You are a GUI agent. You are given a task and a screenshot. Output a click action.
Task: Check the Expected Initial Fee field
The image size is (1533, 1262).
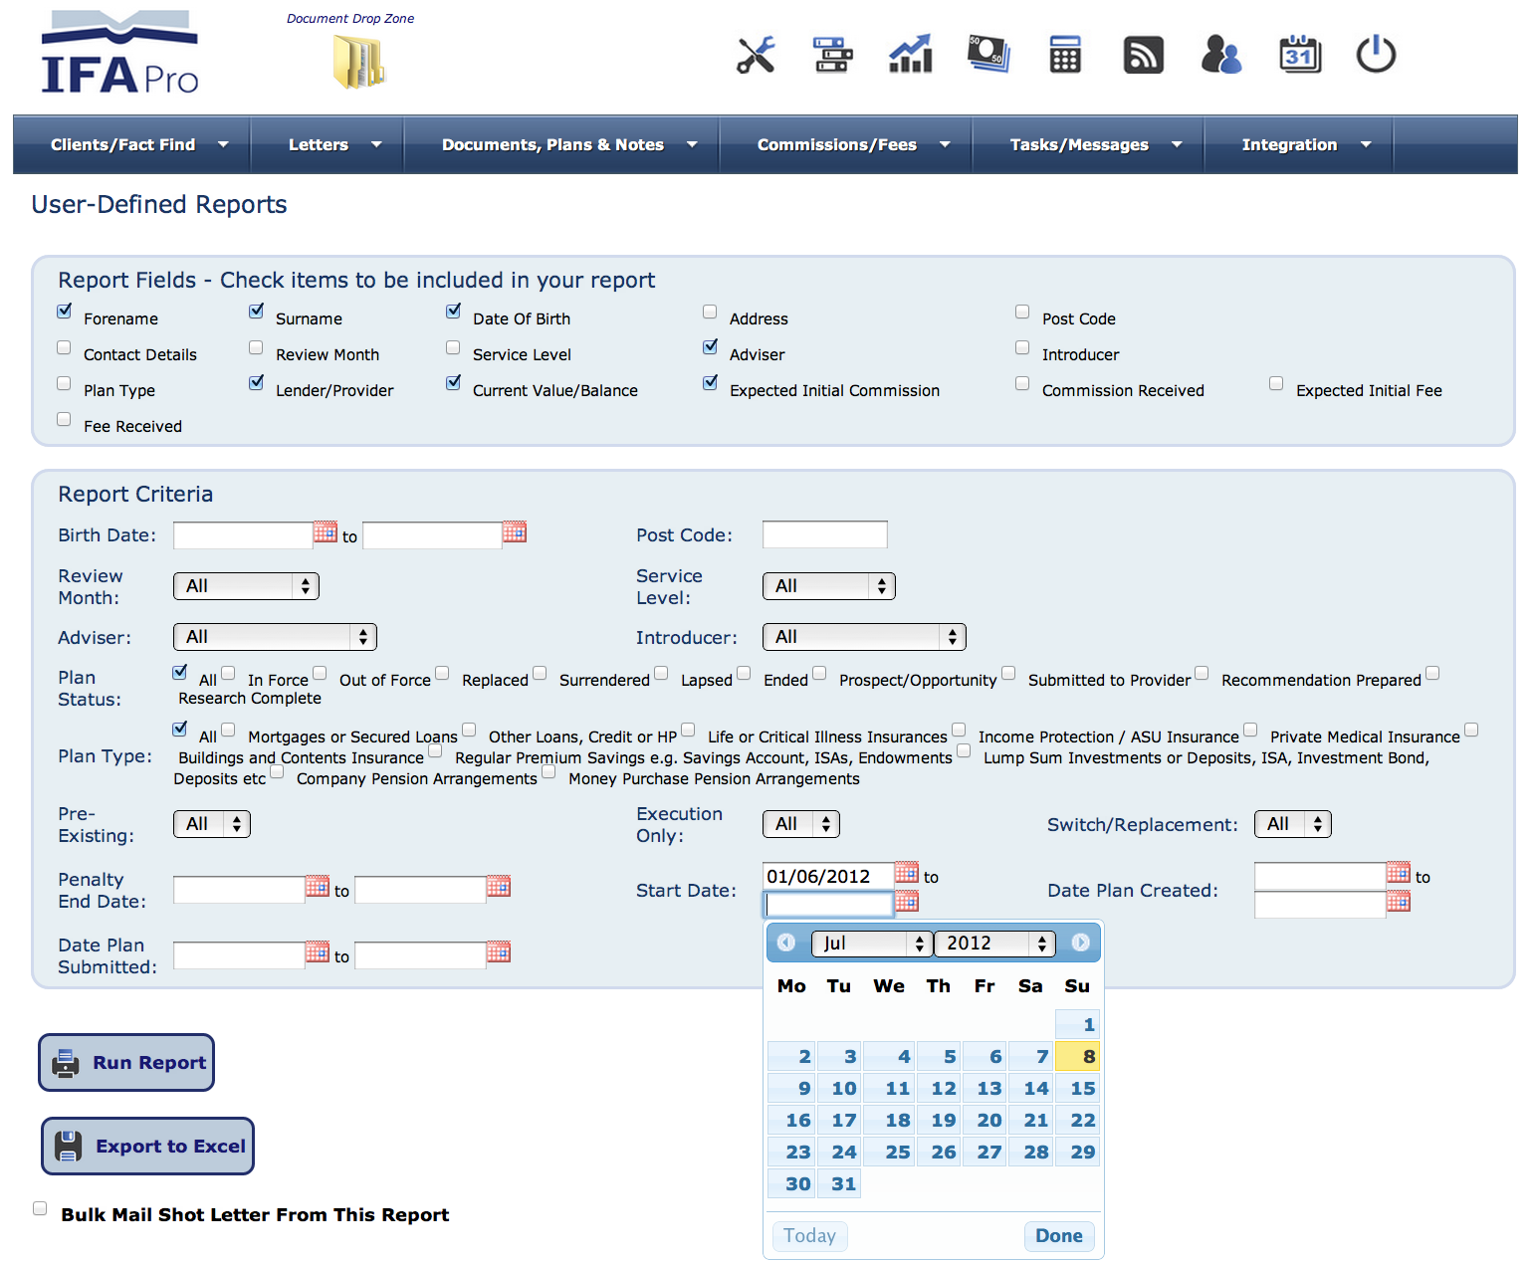point(1276,383)
